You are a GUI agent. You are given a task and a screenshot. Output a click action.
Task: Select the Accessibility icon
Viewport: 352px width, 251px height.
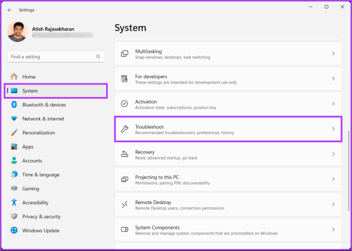(x=14, y=203)
